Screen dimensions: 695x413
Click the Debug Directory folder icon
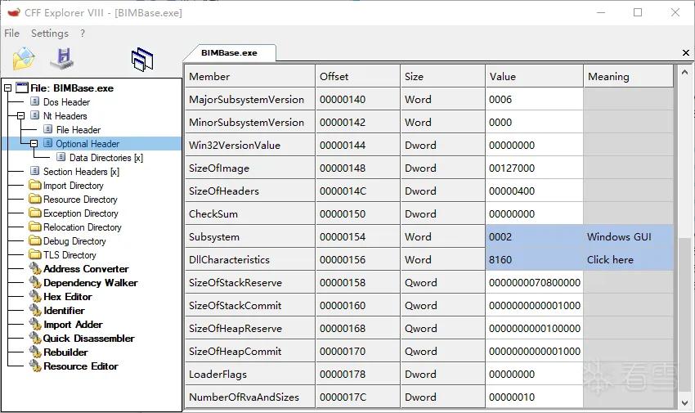tap(35, 240)
